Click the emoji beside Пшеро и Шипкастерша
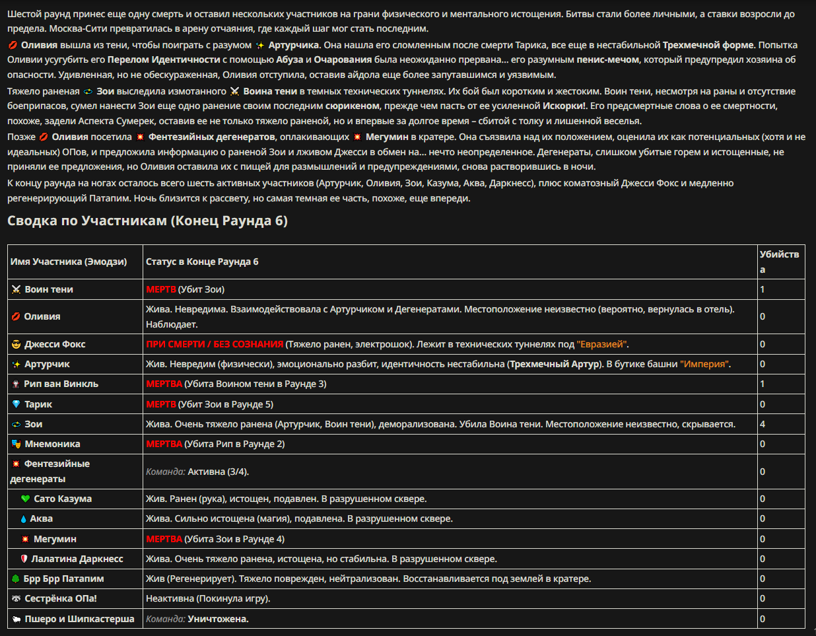Image resolution: width=816 pixels, height=636 pixels. click(17, 619)
